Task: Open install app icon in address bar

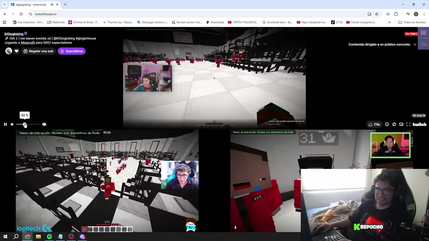Action: [x=369, y=14]
